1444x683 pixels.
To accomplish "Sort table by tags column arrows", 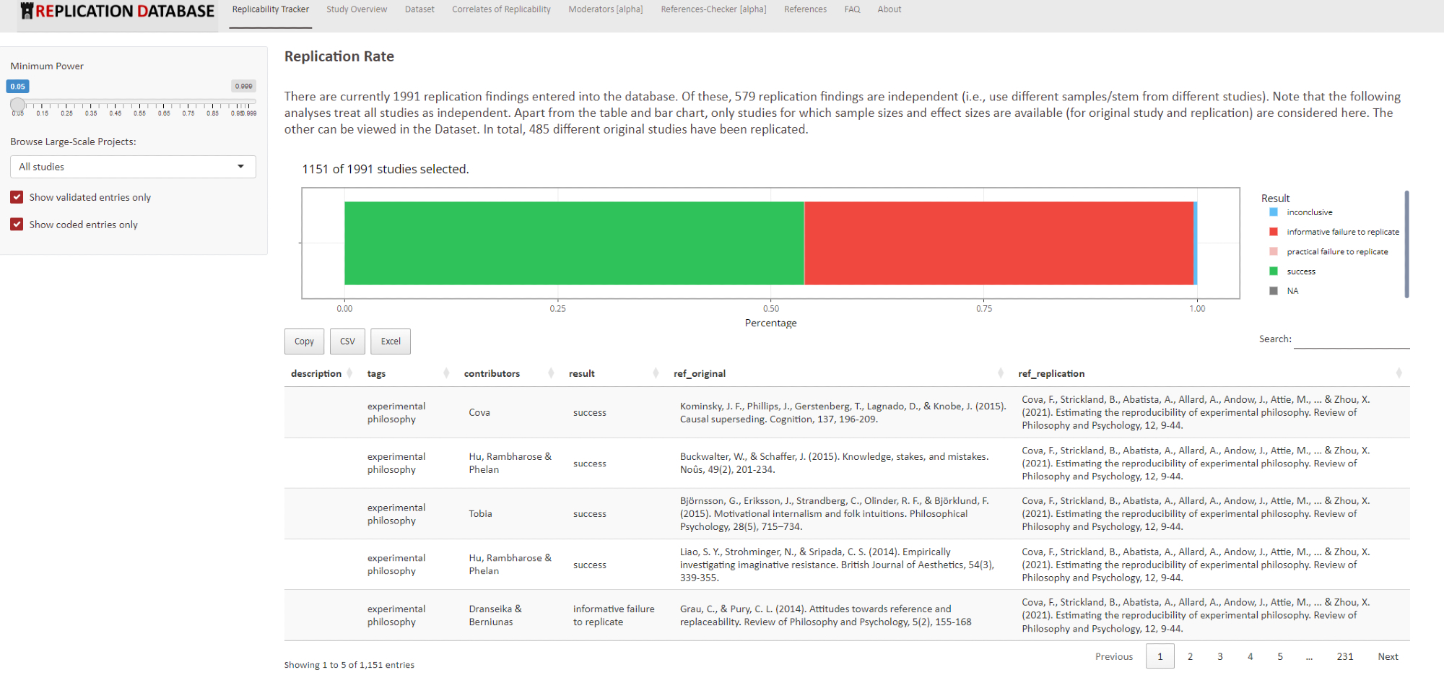I will click(446, 373).
